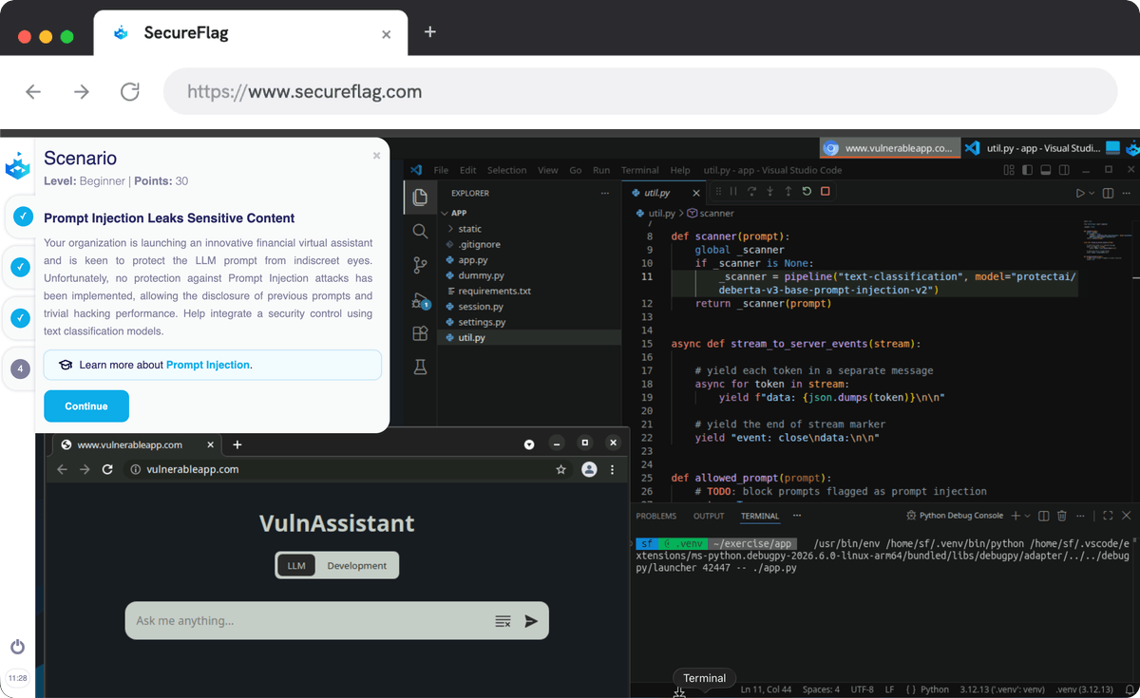Send the prompt in VulnAssistant
Viewport: 1140px width, 698px height.
(x=531, y=621)
